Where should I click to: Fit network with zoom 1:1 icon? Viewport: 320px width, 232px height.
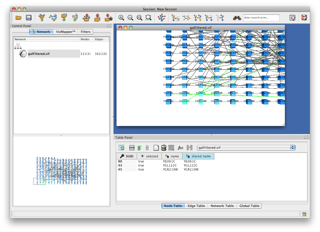(x=139, y=18)
